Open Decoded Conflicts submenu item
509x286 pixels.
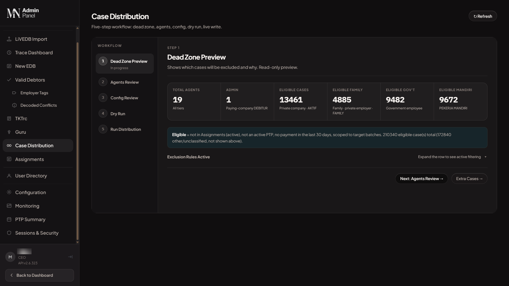[41, 105]
